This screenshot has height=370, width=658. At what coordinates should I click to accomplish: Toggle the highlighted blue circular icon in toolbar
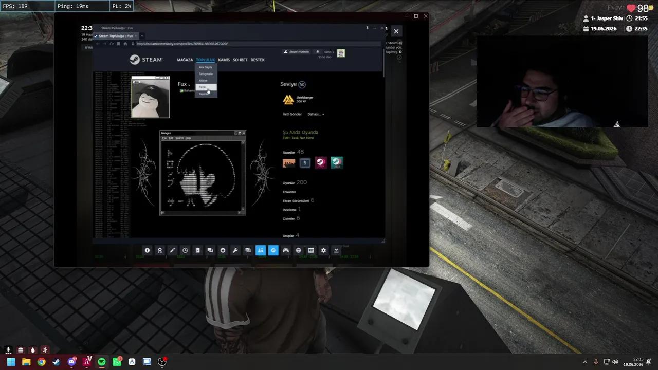pos(273,250)
